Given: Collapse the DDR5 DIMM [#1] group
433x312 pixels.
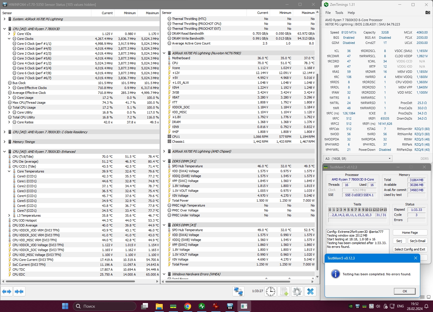Looking at the screenshot, I should tap(164, 161).
